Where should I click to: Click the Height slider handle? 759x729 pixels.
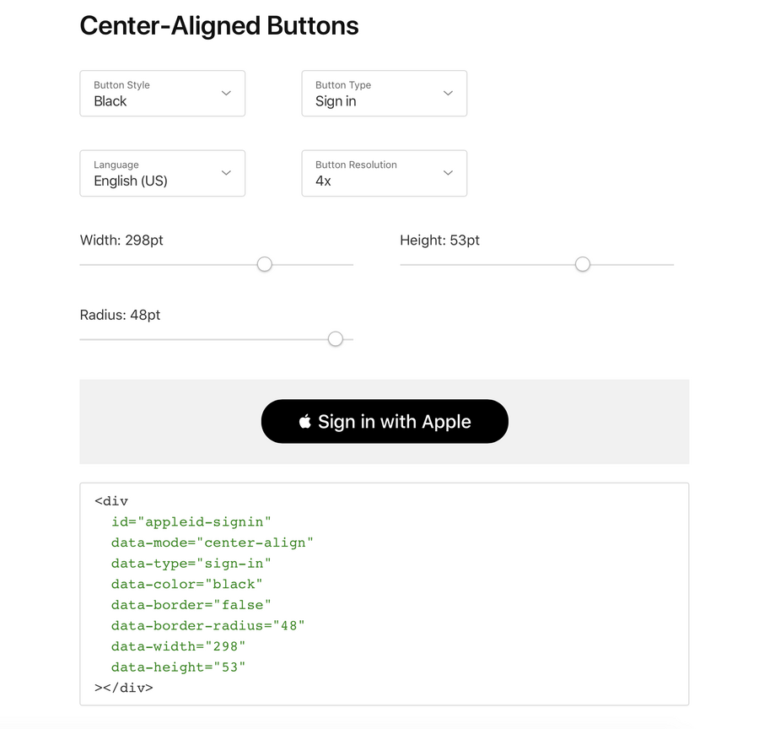click(x=582, y=264)
